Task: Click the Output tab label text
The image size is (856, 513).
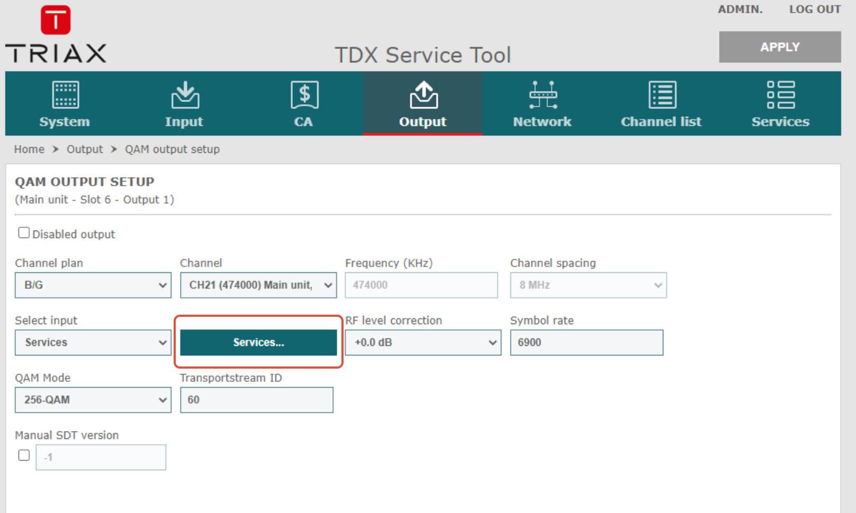Action: pos(422,122)
